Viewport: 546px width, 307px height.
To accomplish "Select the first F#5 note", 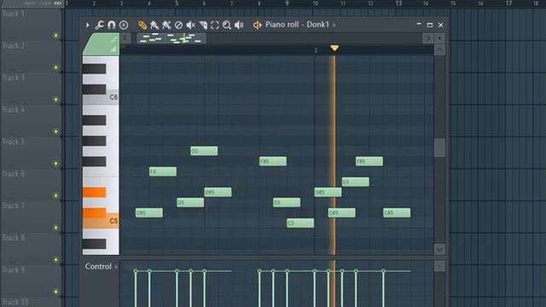I will [x=273, y=161].
